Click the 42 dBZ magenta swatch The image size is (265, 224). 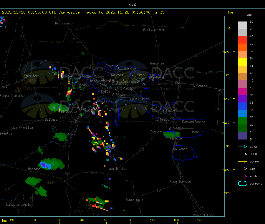243,91
